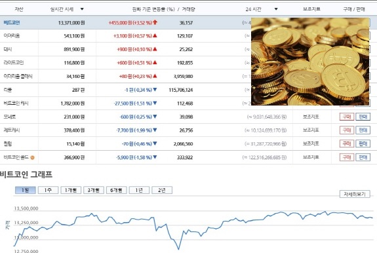Viewport: 377px width, 253px height.
Task: Click the red triangle in 이더리움 클래식 row
Action: 155,76
